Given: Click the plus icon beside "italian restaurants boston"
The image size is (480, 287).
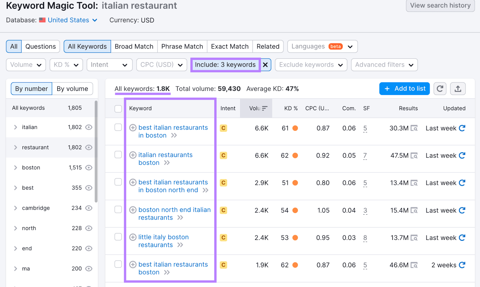Looking at the screenshot, I should (132, 155).
